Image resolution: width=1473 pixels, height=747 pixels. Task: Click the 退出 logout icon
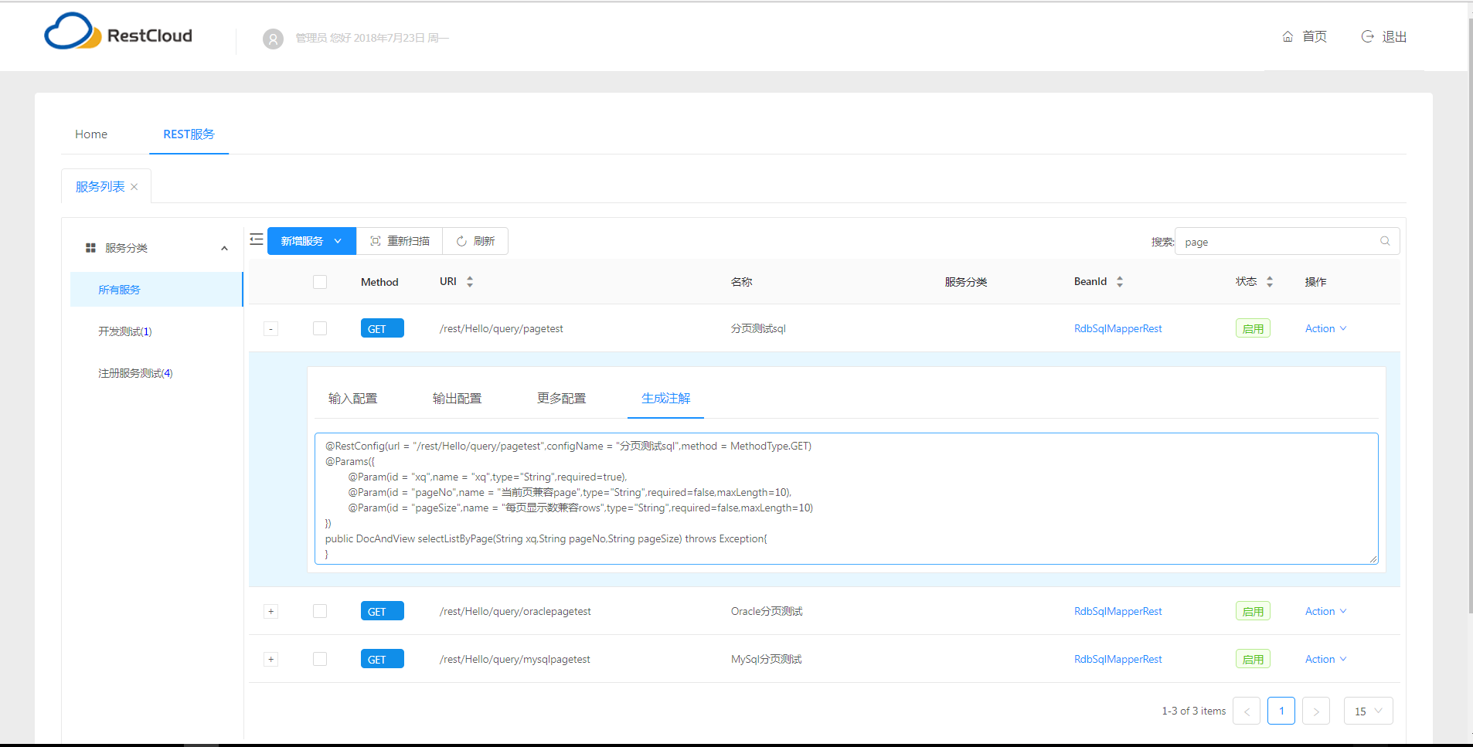point(1367,37)
